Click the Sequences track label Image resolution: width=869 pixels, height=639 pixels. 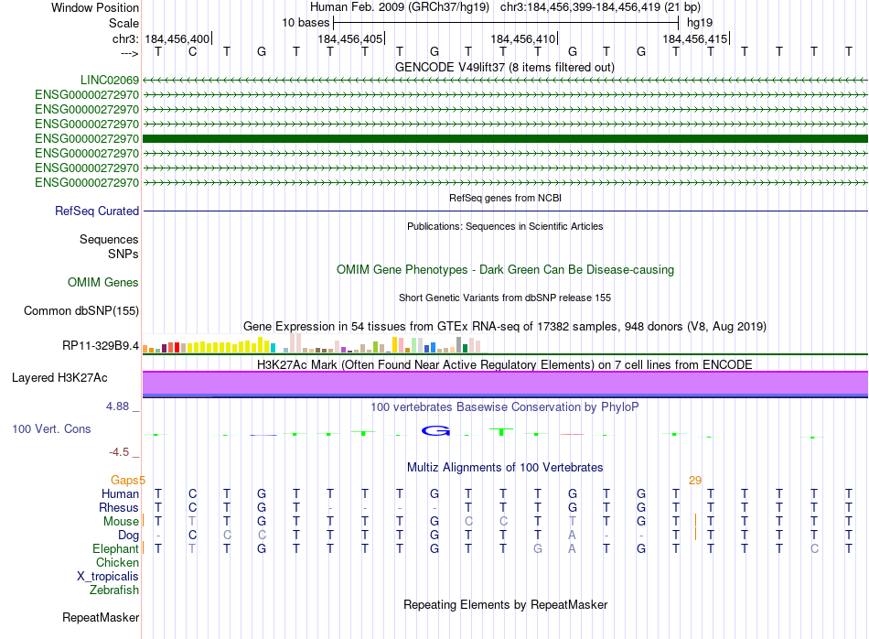[x=109, y=239]
